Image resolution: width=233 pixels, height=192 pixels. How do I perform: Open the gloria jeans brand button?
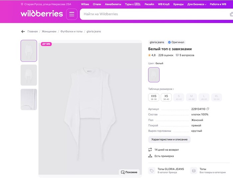point(157,42)
